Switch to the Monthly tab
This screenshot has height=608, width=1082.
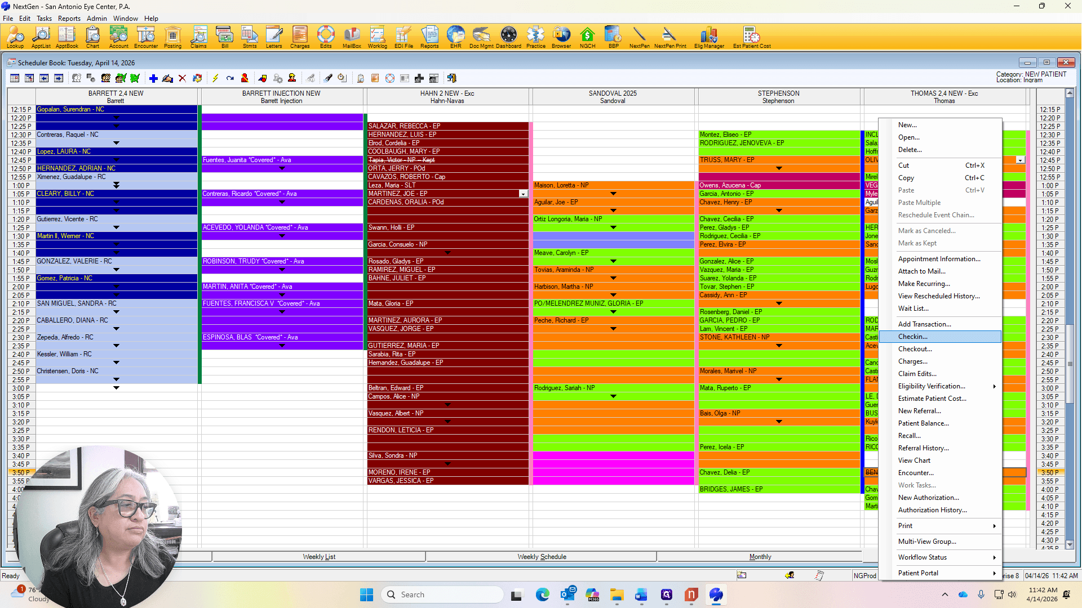point(760,557)
